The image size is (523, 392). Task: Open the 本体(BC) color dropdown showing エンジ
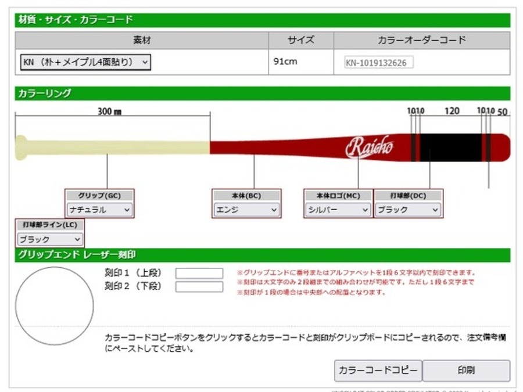(246, 210)
